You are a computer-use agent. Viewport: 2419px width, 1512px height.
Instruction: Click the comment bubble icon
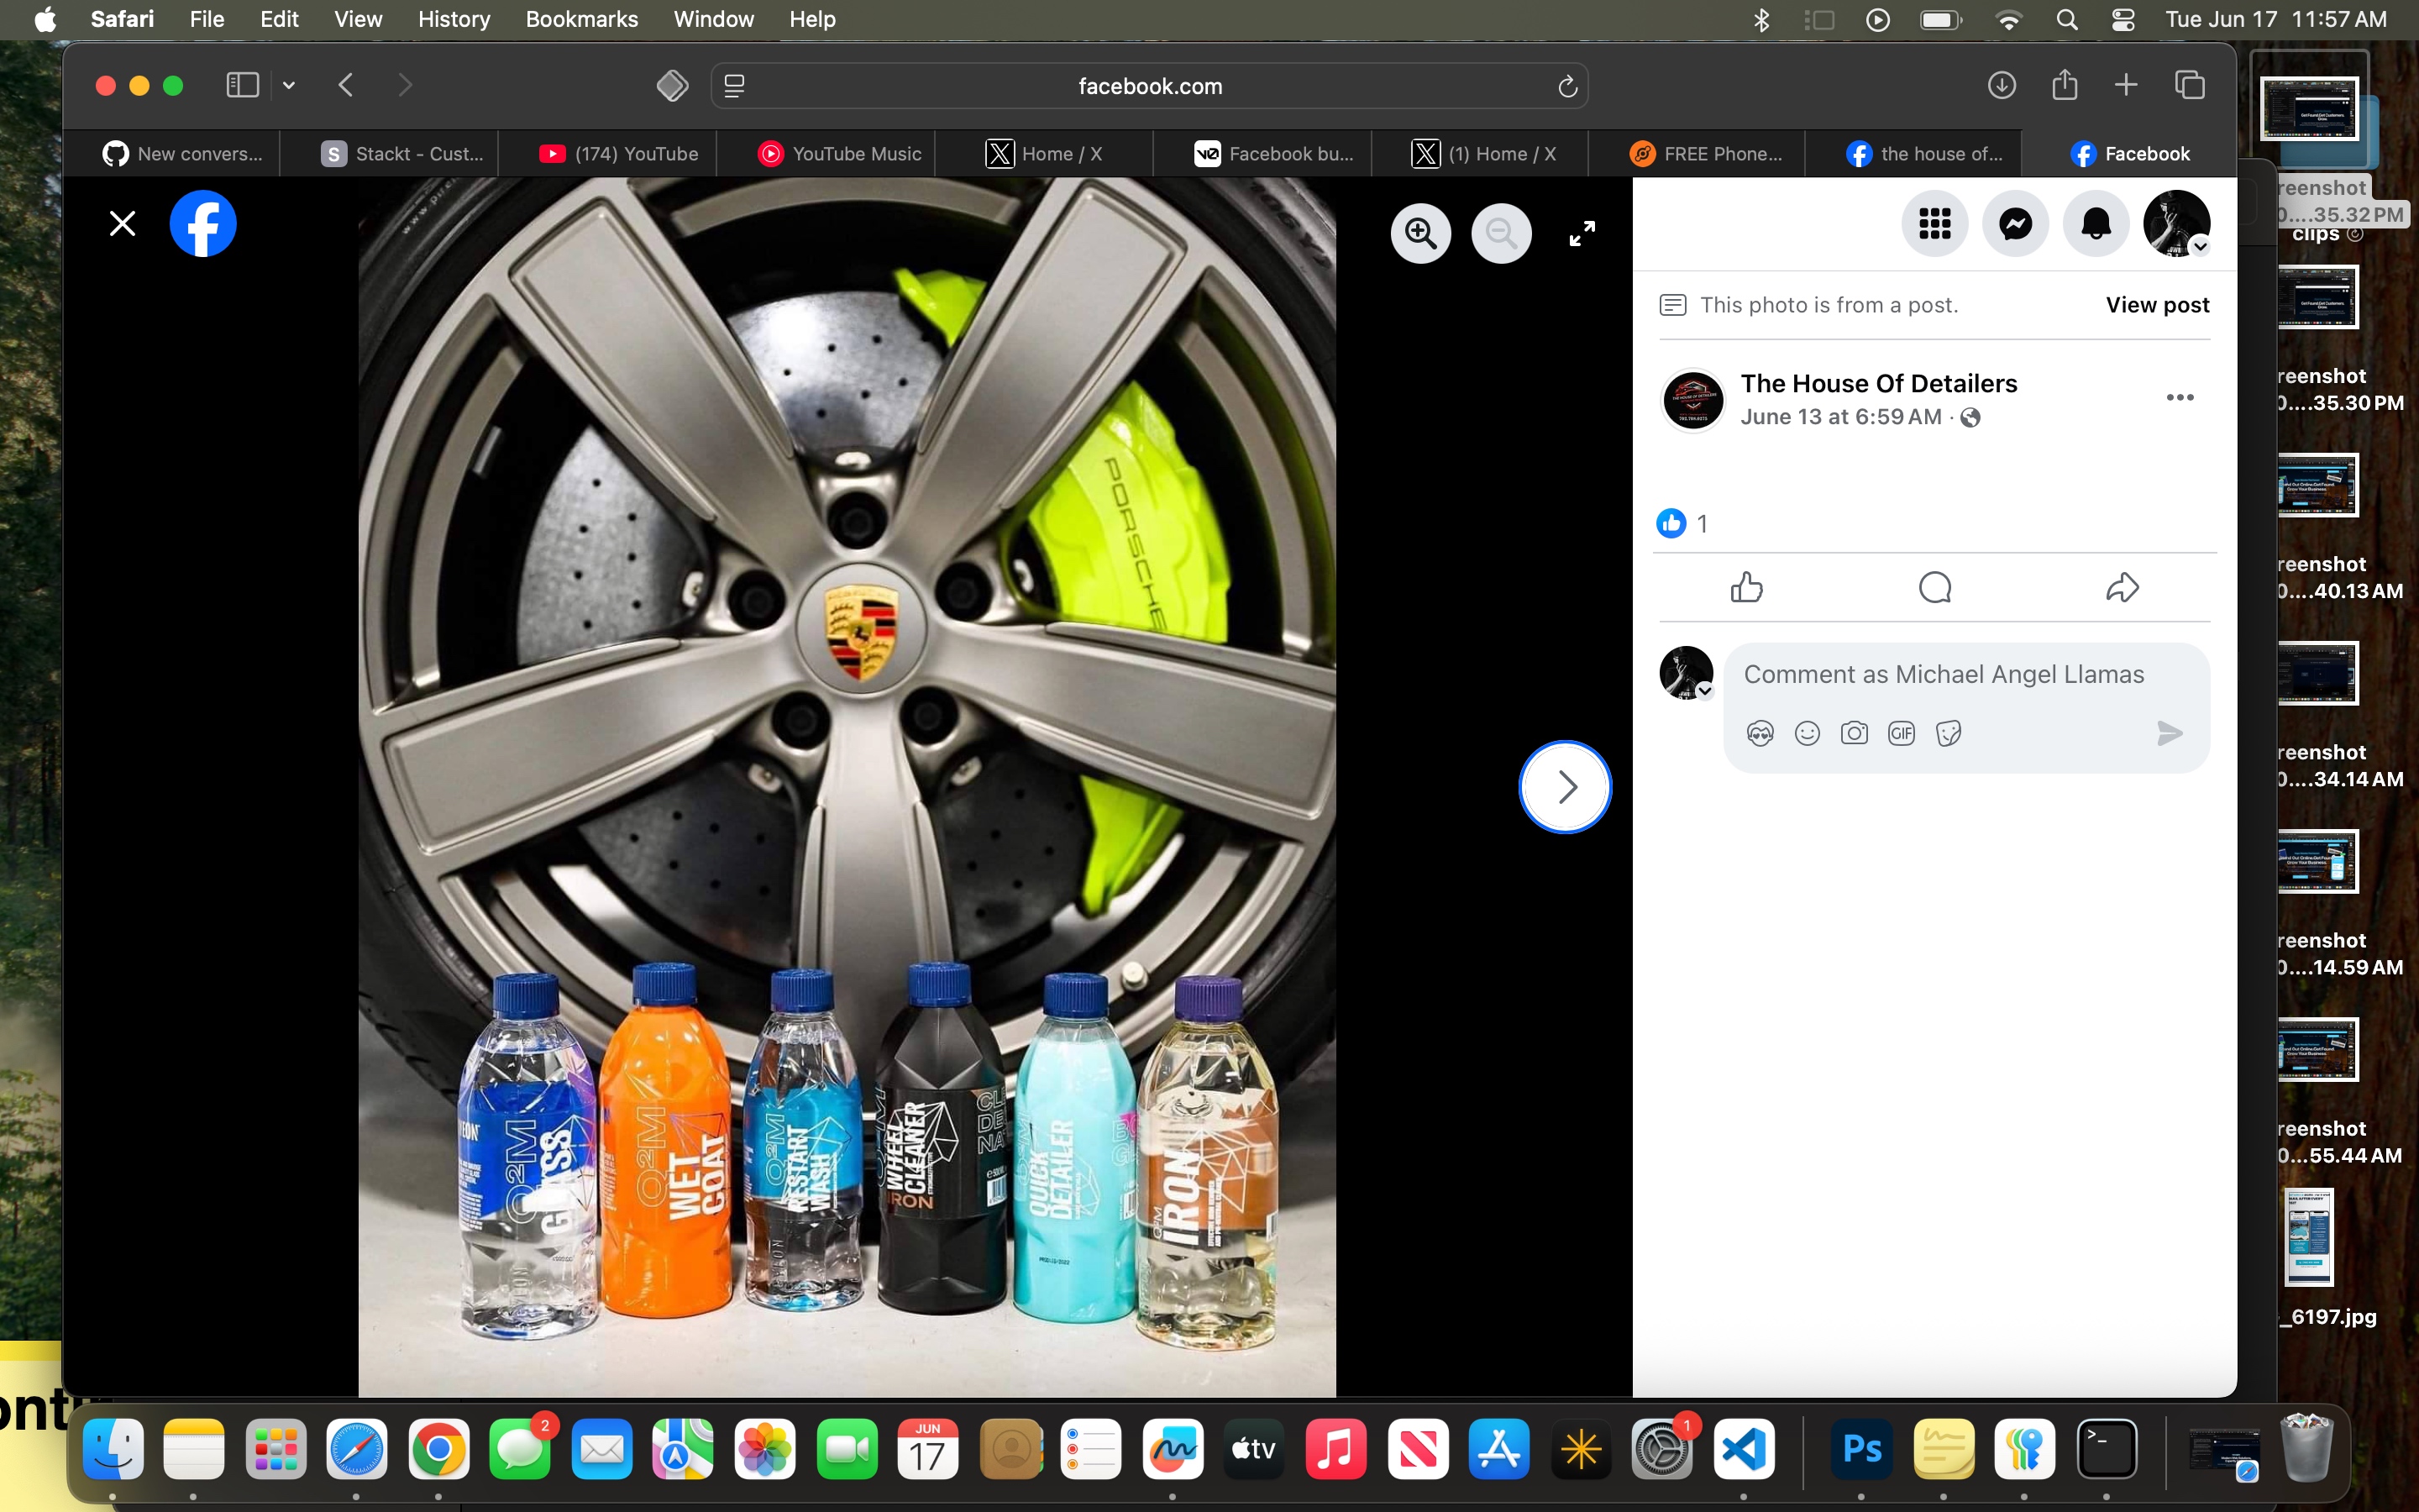click(1935, 587)
